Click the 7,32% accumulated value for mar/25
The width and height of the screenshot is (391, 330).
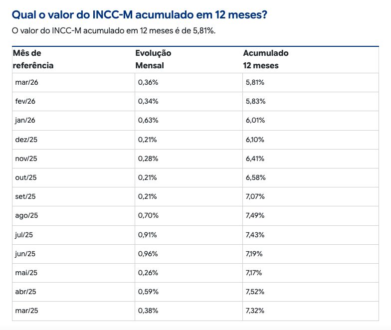[255, 311]
